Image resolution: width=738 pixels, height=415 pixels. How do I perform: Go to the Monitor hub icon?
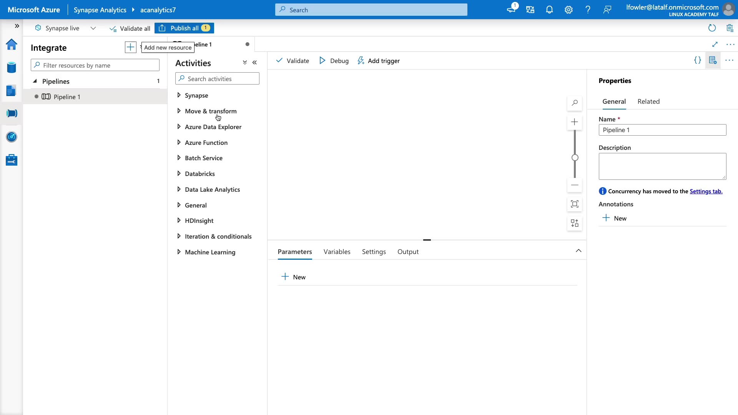click(12, 137)
